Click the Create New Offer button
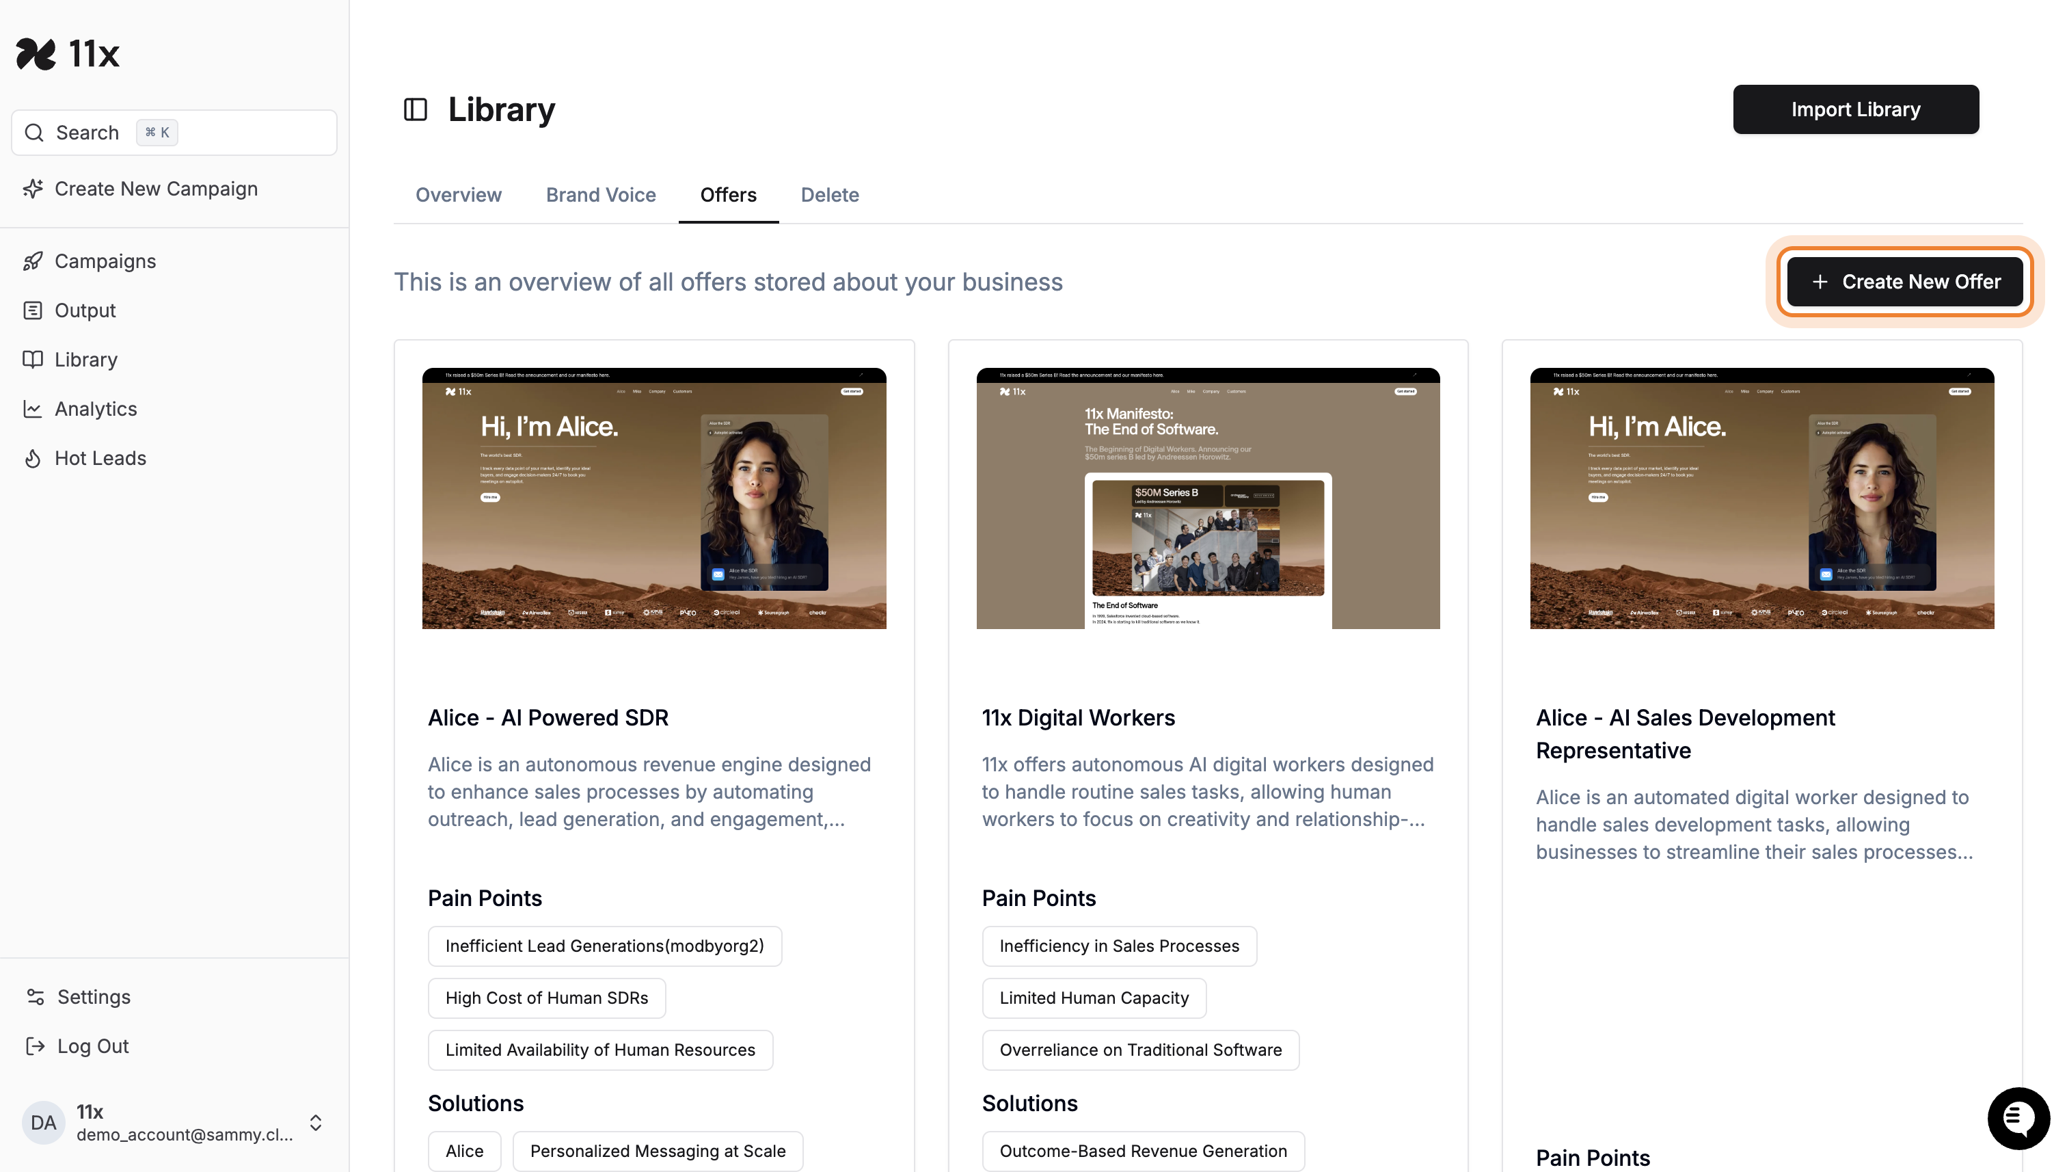Viewport: 2067px width, 1172px height. [1904, 282]
